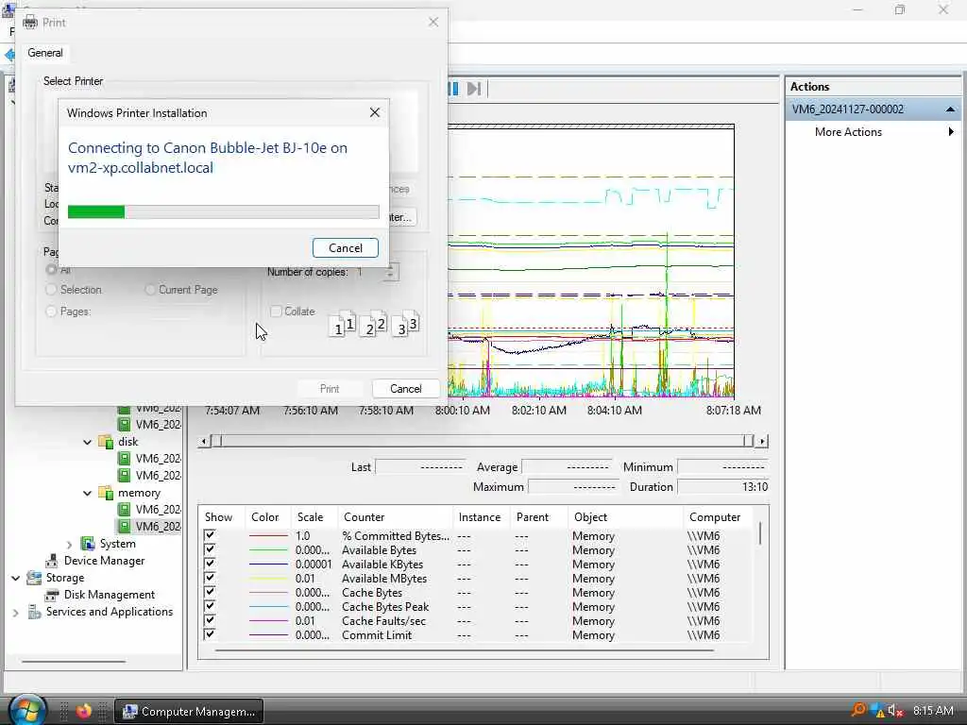Image resolution: width=967 pixels, height=725 pixels.
Task: Collapse the disk tree node
Action: tap(87, 442)
